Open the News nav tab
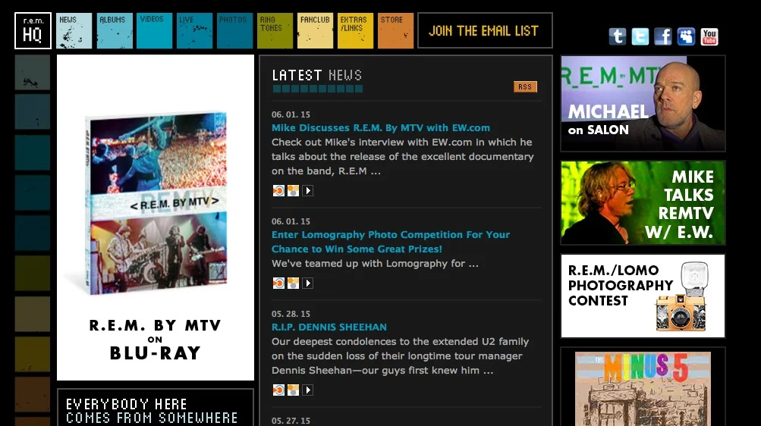The height and width of the screenshot is (426, 761). (74, 30)
